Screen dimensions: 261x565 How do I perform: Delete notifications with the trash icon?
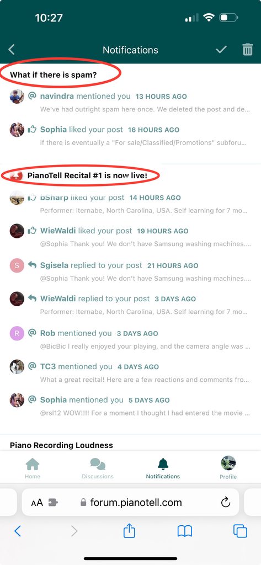248,49
